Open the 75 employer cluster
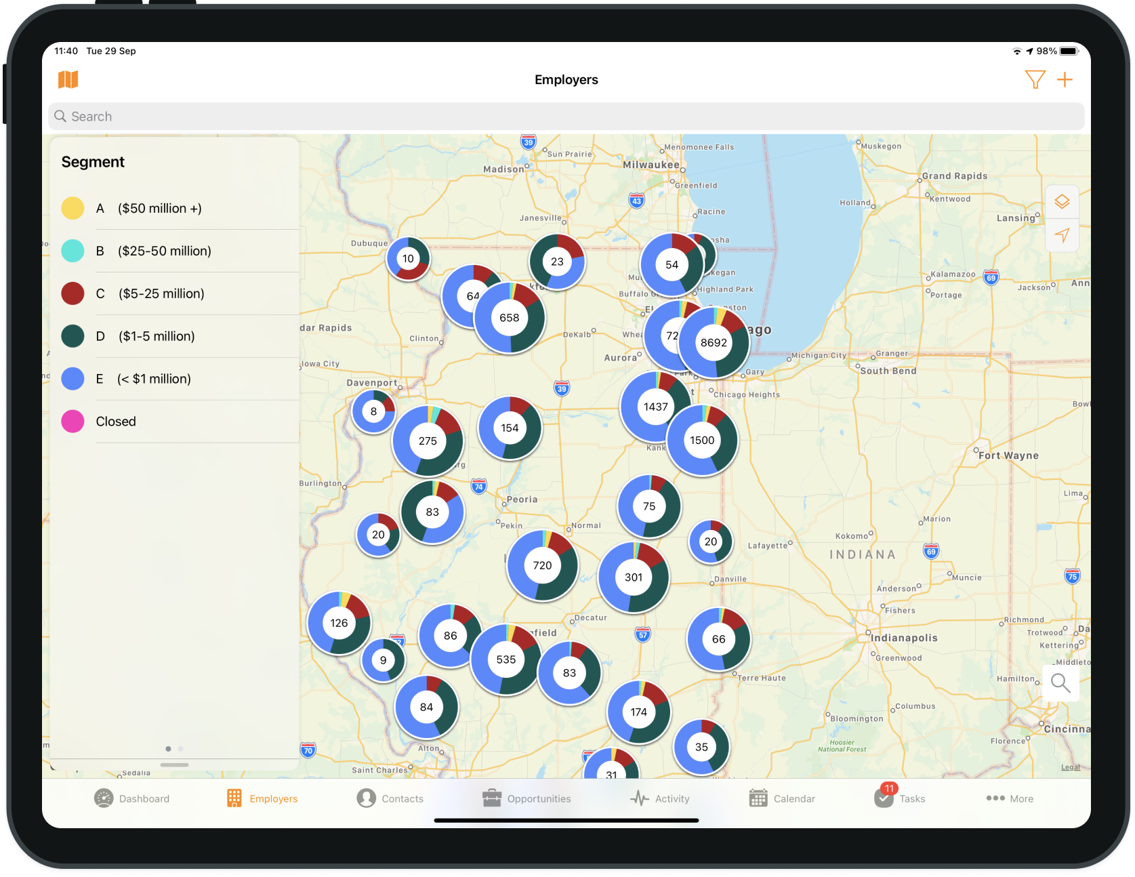This screenshot has width=1135, height=877. click(649, 506)
